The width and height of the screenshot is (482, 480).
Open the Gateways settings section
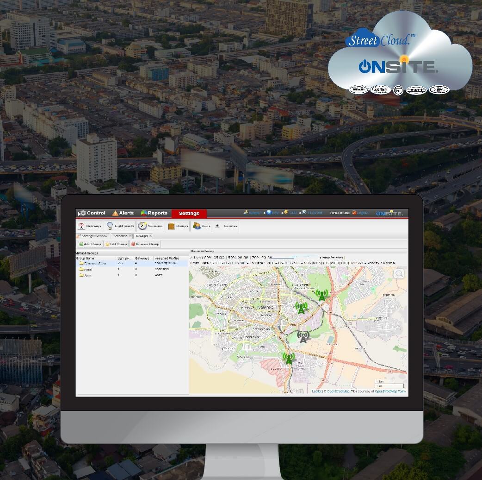click(x=89, y=226)
